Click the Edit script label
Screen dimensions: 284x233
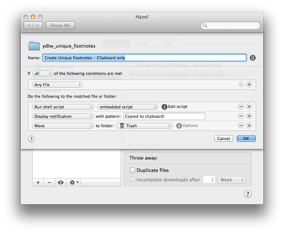[178, 107]
